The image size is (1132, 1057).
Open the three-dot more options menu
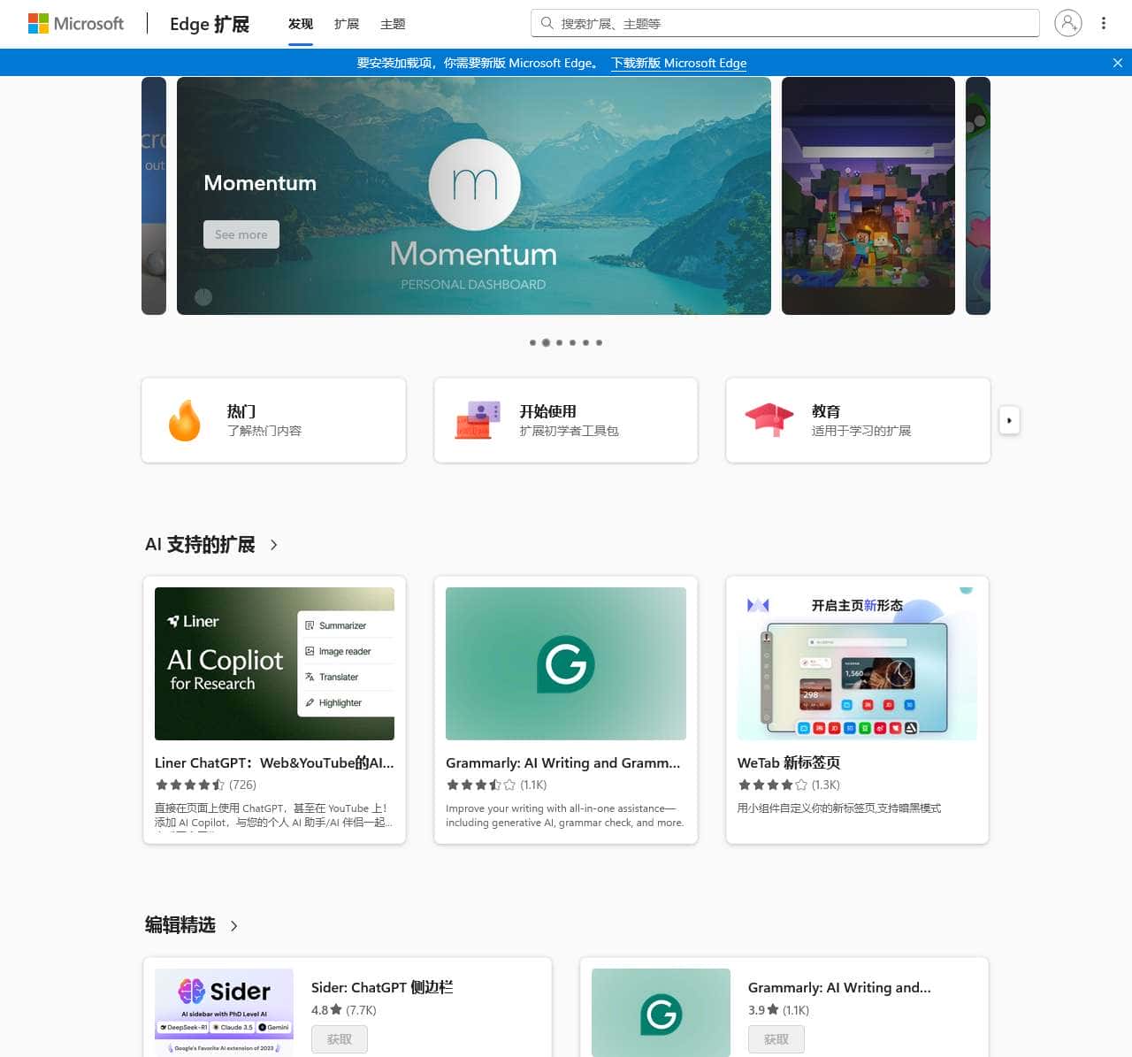[1104, 23]
